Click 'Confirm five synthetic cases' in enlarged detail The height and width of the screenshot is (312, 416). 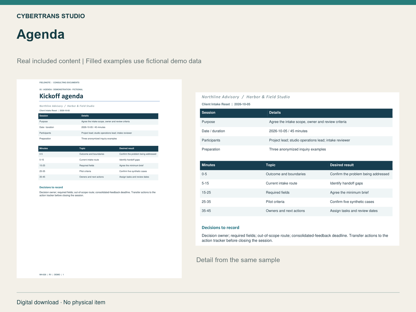point(352,202)
